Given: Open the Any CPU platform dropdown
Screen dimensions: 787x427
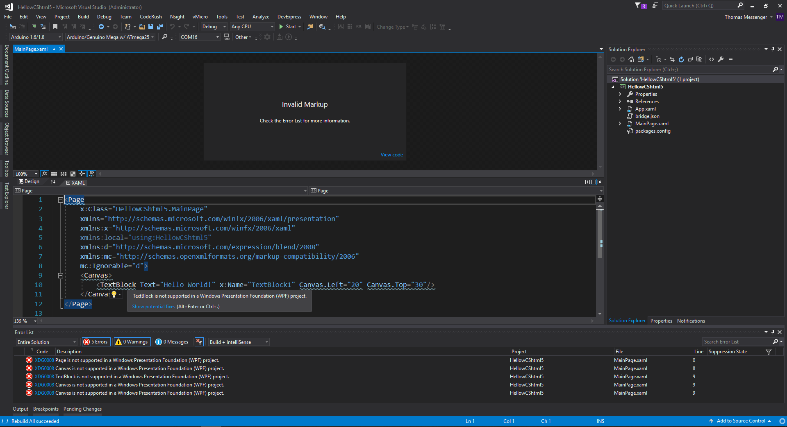Looking at the screenshot, I should (252, 27).
